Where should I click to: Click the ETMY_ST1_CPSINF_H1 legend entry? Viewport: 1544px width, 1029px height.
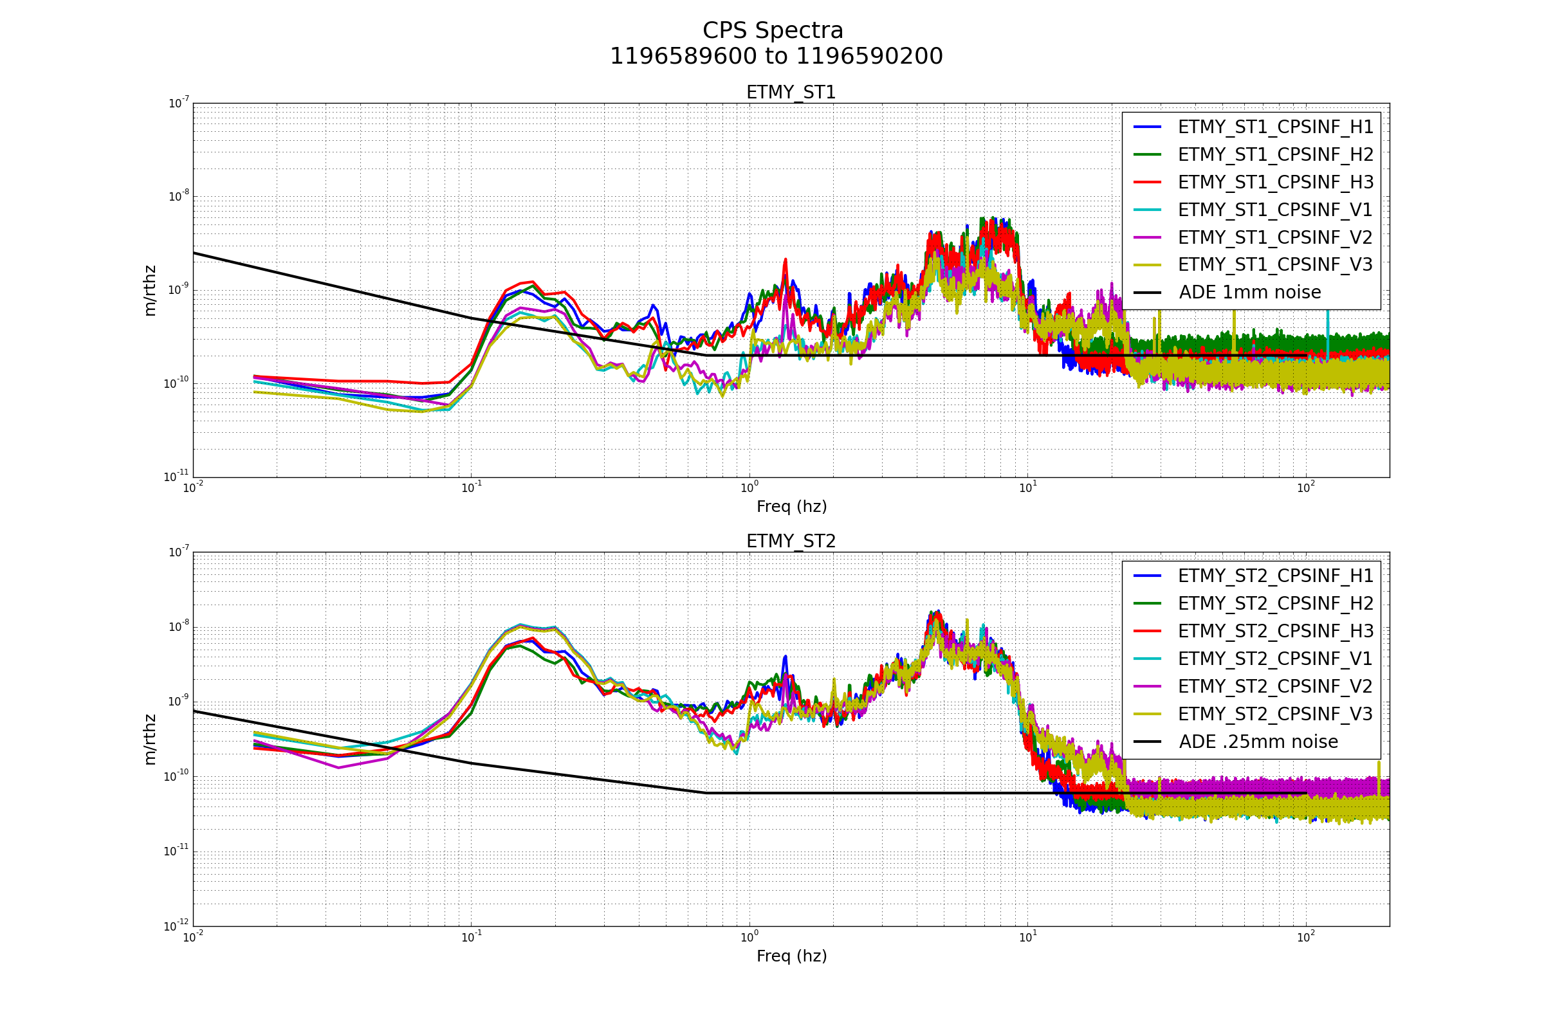pyautogui.click(x=1275, y=127)
